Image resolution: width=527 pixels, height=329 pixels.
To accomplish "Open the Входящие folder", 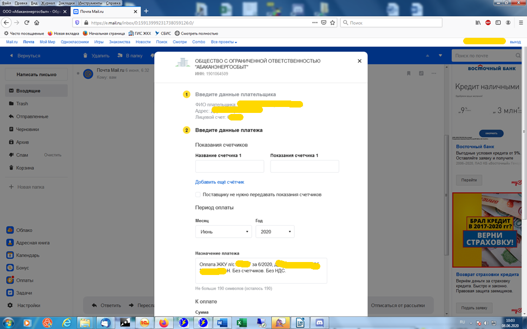I will pyautogui.click(x=36, y=91).
